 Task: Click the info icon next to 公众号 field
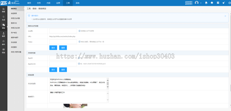[80, 31]
